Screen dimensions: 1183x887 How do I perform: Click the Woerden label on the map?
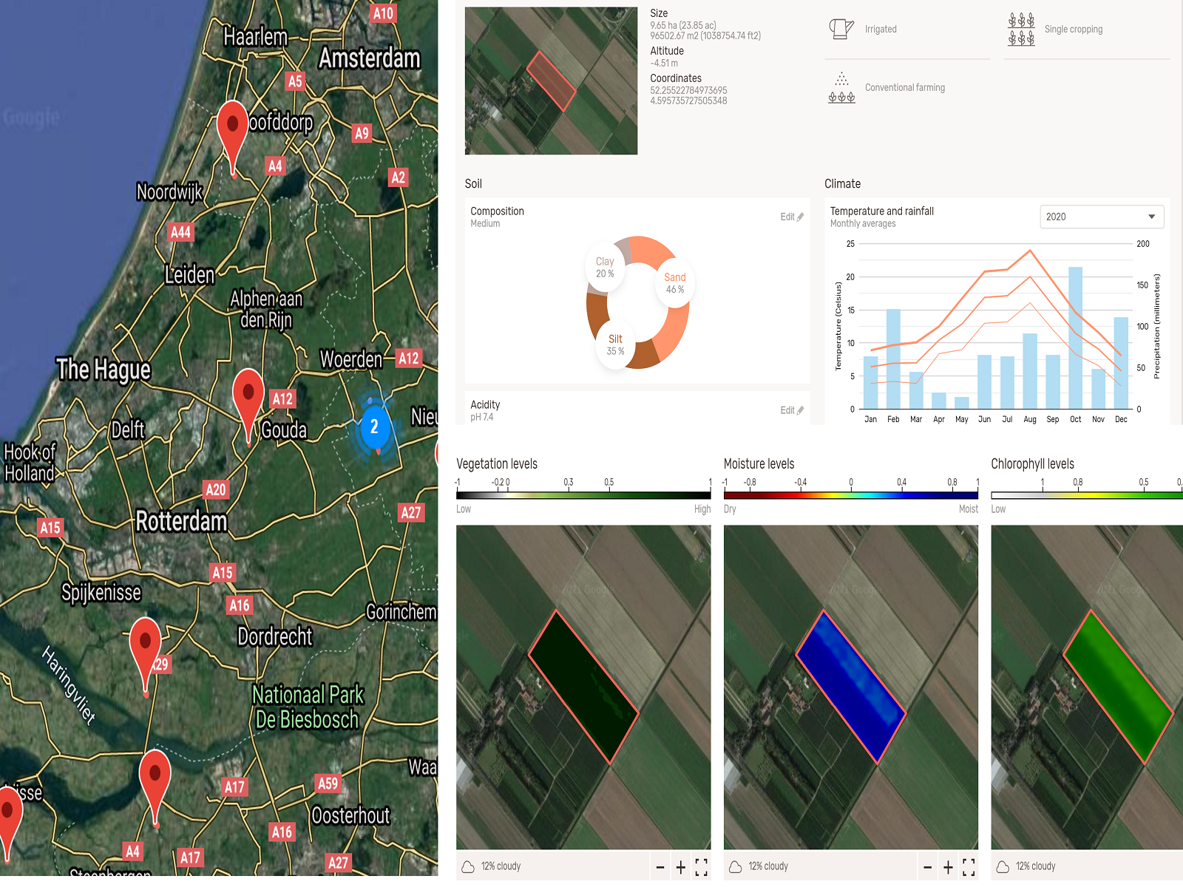[351, 359]
